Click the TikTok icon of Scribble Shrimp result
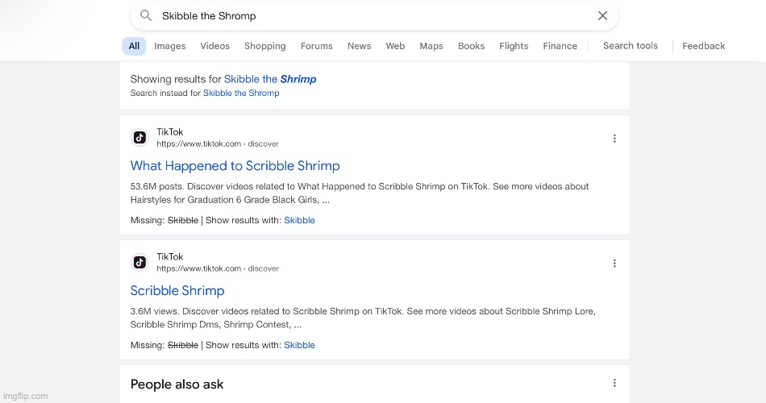This screenshot has height=403, width=766. tap(139, 262)
